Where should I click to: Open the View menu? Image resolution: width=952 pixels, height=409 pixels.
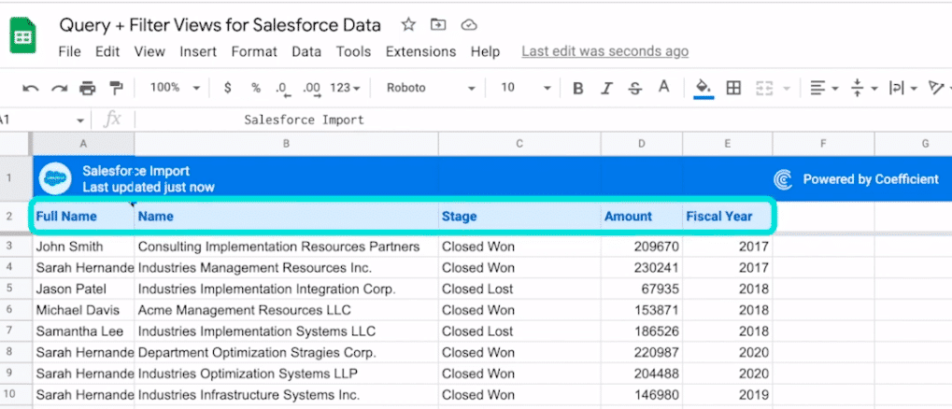click(x=149, y=51)
